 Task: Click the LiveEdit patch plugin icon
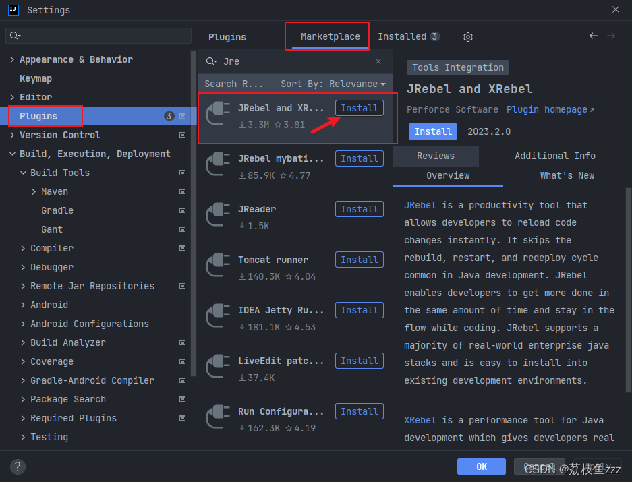(x=218, y=366)
